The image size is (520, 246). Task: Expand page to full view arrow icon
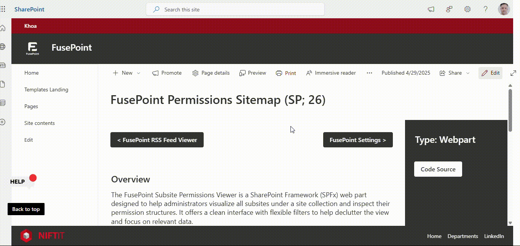[513, 73]
